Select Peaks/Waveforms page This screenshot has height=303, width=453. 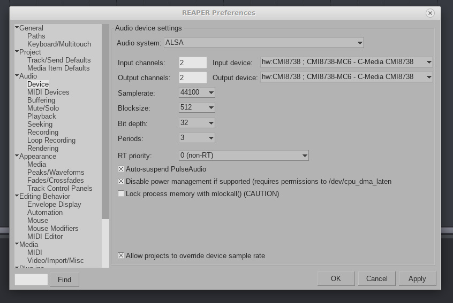click(56, 173)
